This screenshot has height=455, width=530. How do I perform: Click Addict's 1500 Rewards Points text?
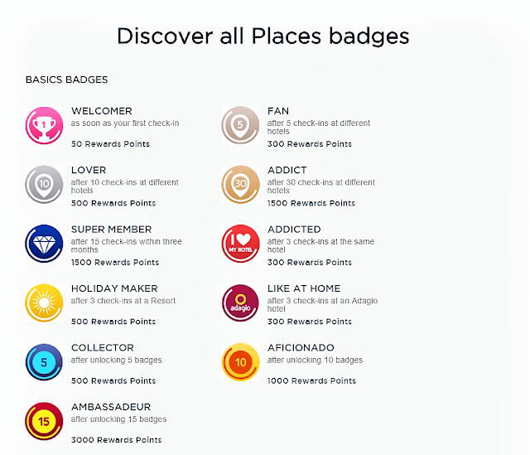(312, 203)
